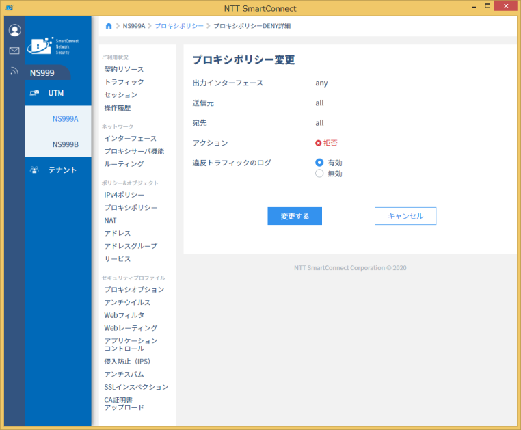Viewport: 521px width, 430px height.
Task: Open 侵入防止（IPS） in the side menu
Action: (127, 361)
